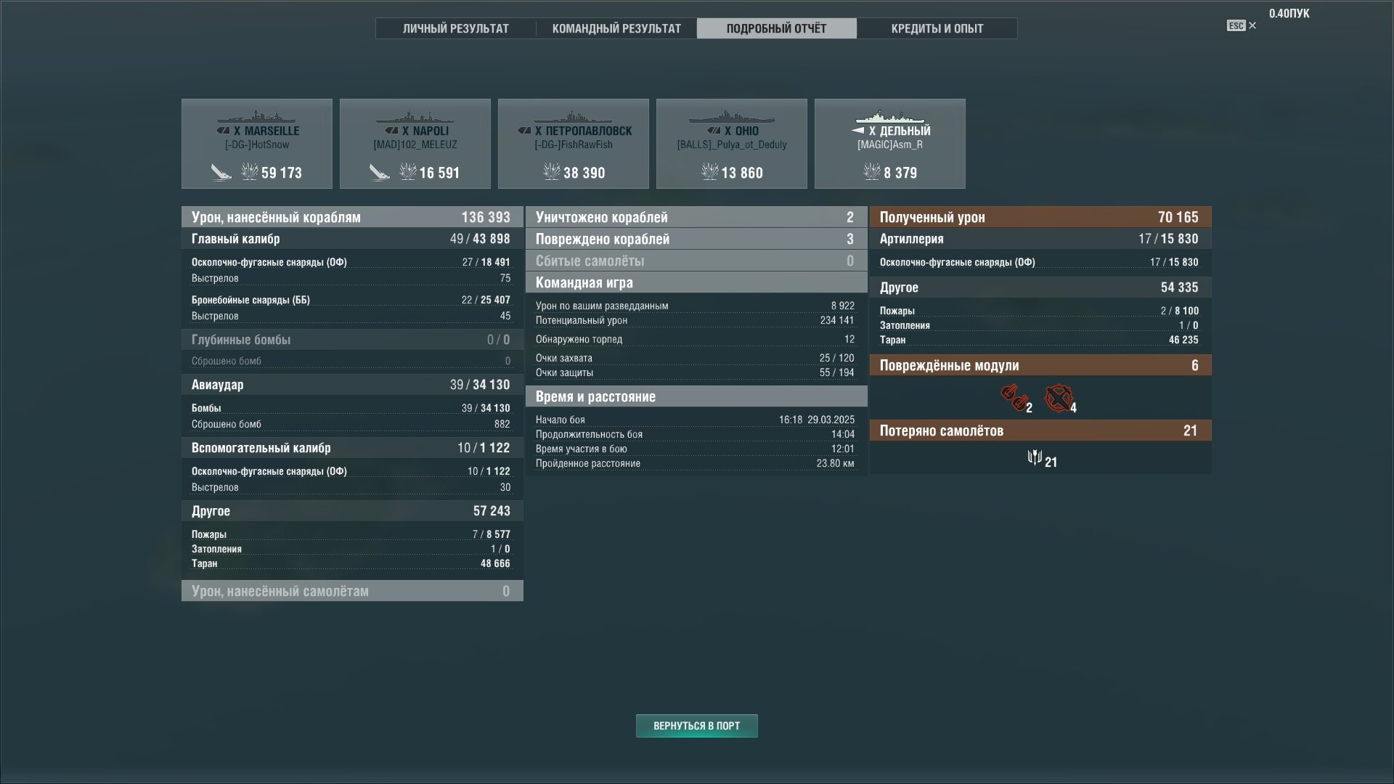Image resolution: width=1394 pixels, height=784 pixels.
Task: Click the Вспомогательный калибр section header
Action: tap(352, 448)
